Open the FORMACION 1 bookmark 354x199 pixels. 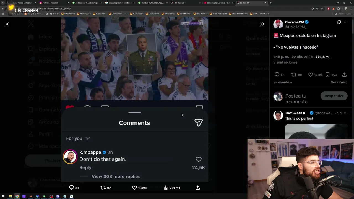coord(184,14)
